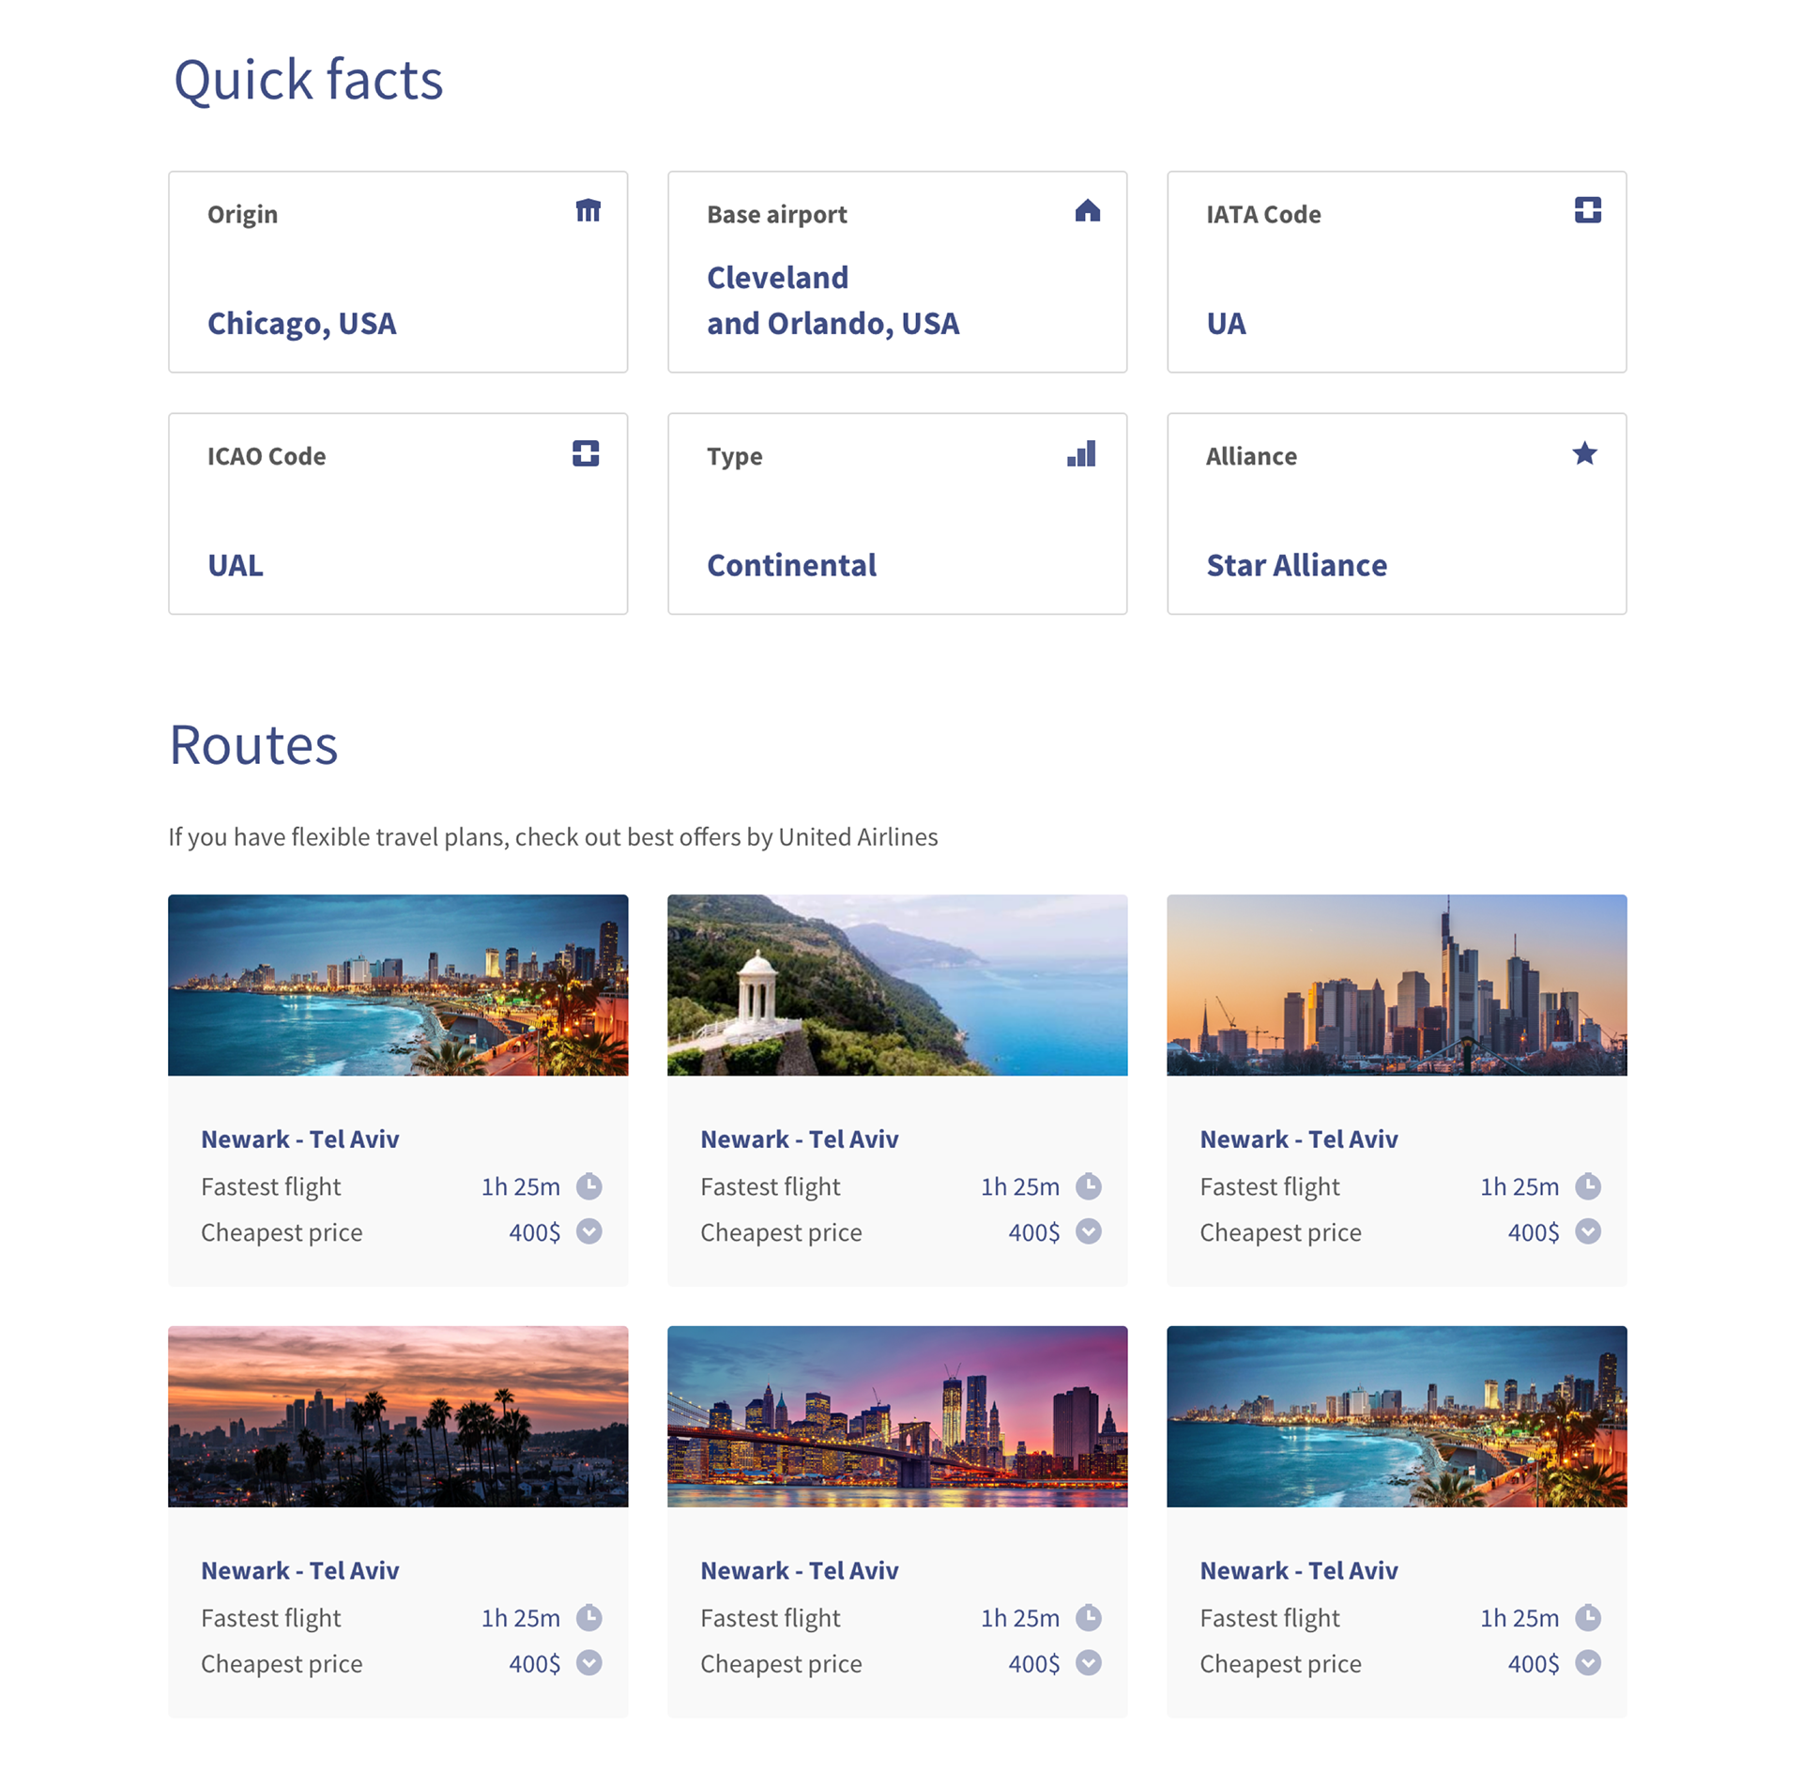
Task: Open Newark - Tel Aviv link under Brooklyn Bridge photo
Action: (800, 1571)
